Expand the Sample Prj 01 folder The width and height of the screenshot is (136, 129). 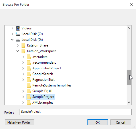click(x=23, y=91)
